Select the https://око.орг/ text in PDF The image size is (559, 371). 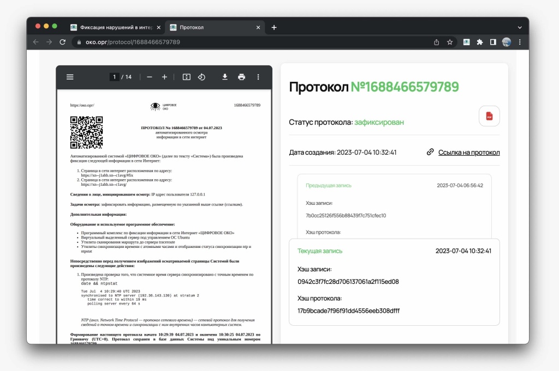click(82, 105)
